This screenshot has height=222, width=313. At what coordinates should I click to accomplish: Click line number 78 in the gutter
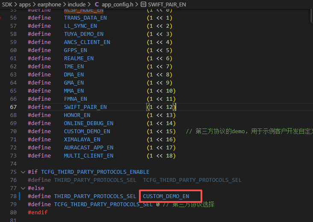13,196
